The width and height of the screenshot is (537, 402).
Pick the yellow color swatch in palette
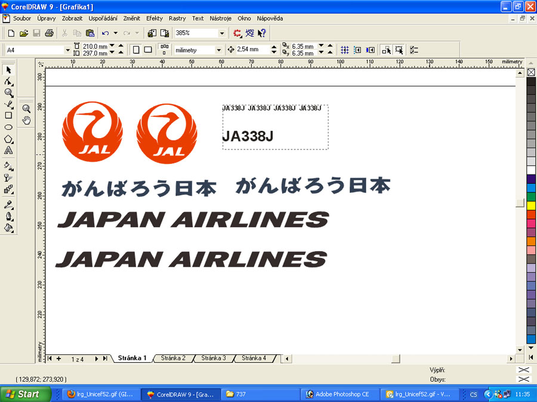coord(531,205)
